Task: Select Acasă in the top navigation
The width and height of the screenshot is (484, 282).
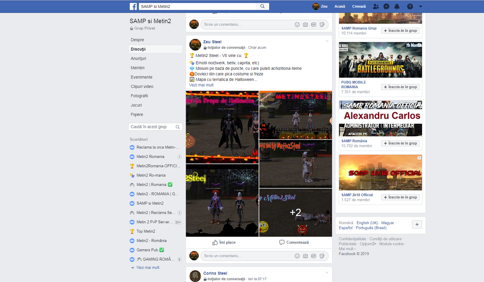Action: pyautogui.click(x=340, y=6)
